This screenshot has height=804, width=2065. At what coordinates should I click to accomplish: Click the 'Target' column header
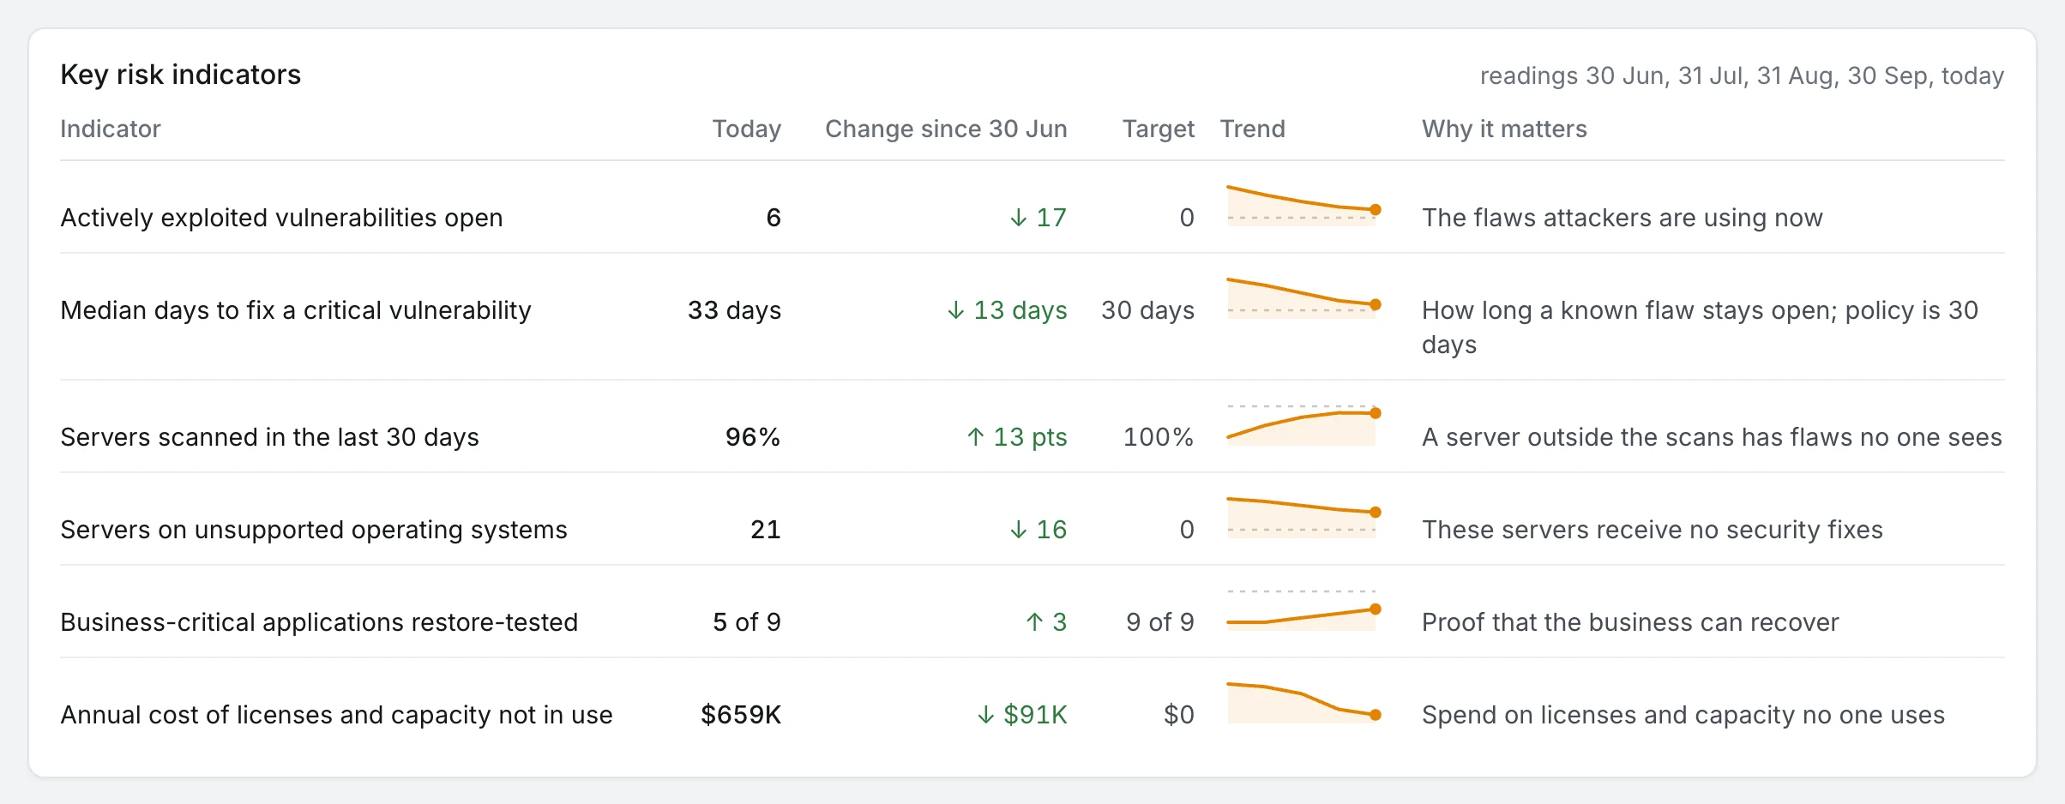1158,129
